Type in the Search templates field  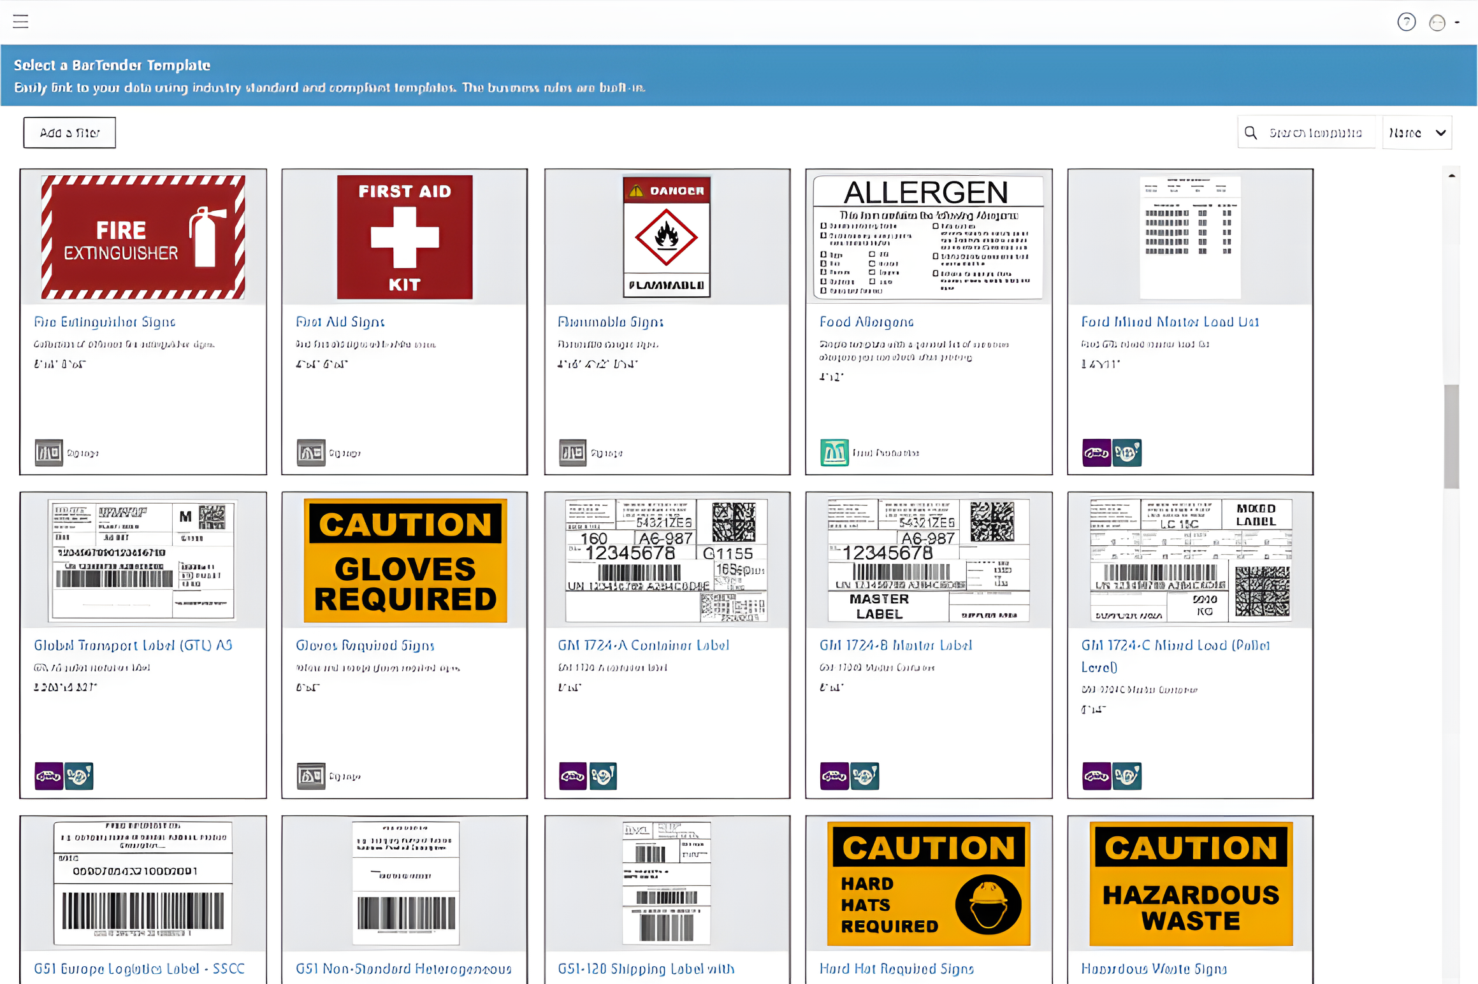1315,132
